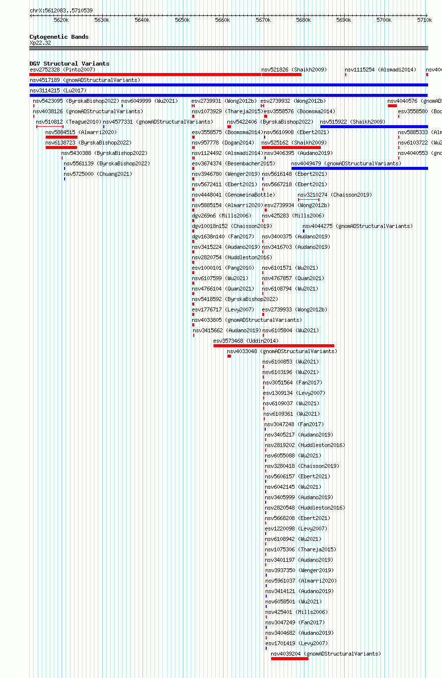Click the red bar under nsv5884515 (Almarri2020)

[x=62, y=137]
